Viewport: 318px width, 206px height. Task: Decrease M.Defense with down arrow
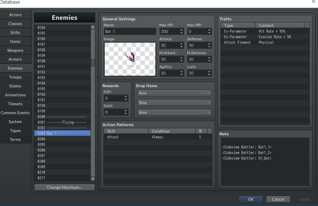tap(209, 61)
